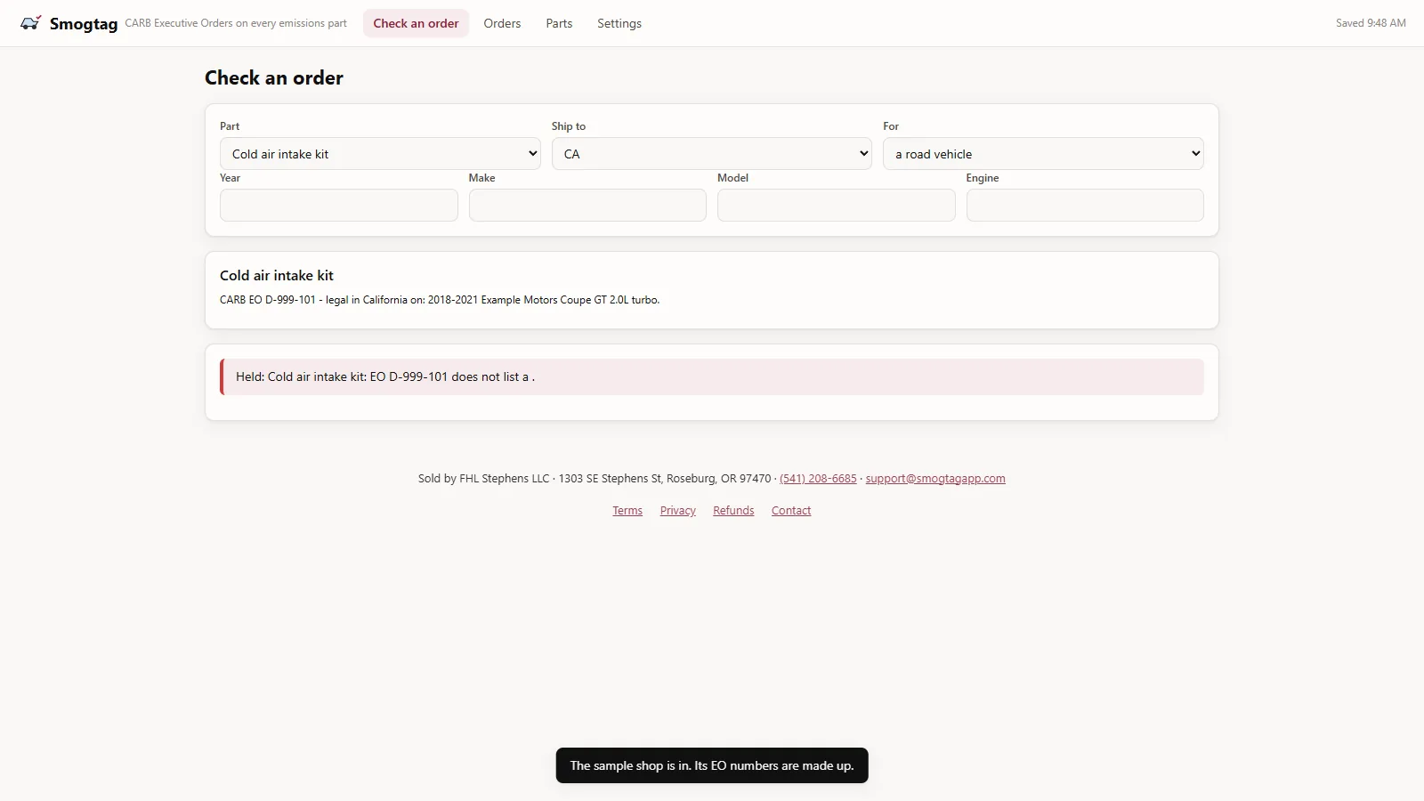
Task: Go to the Orders tab
Action: 502,23
